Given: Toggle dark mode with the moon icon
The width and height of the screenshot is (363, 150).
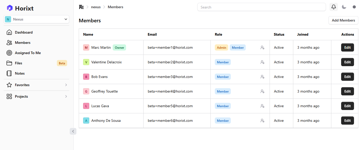Looking at the screenshot, I should (344, 7).
